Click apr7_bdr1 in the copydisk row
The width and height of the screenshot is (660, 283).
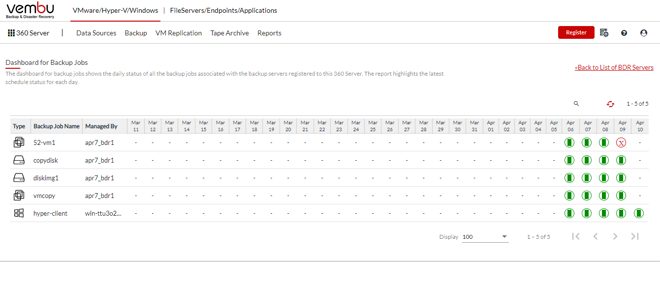[99, 160]
